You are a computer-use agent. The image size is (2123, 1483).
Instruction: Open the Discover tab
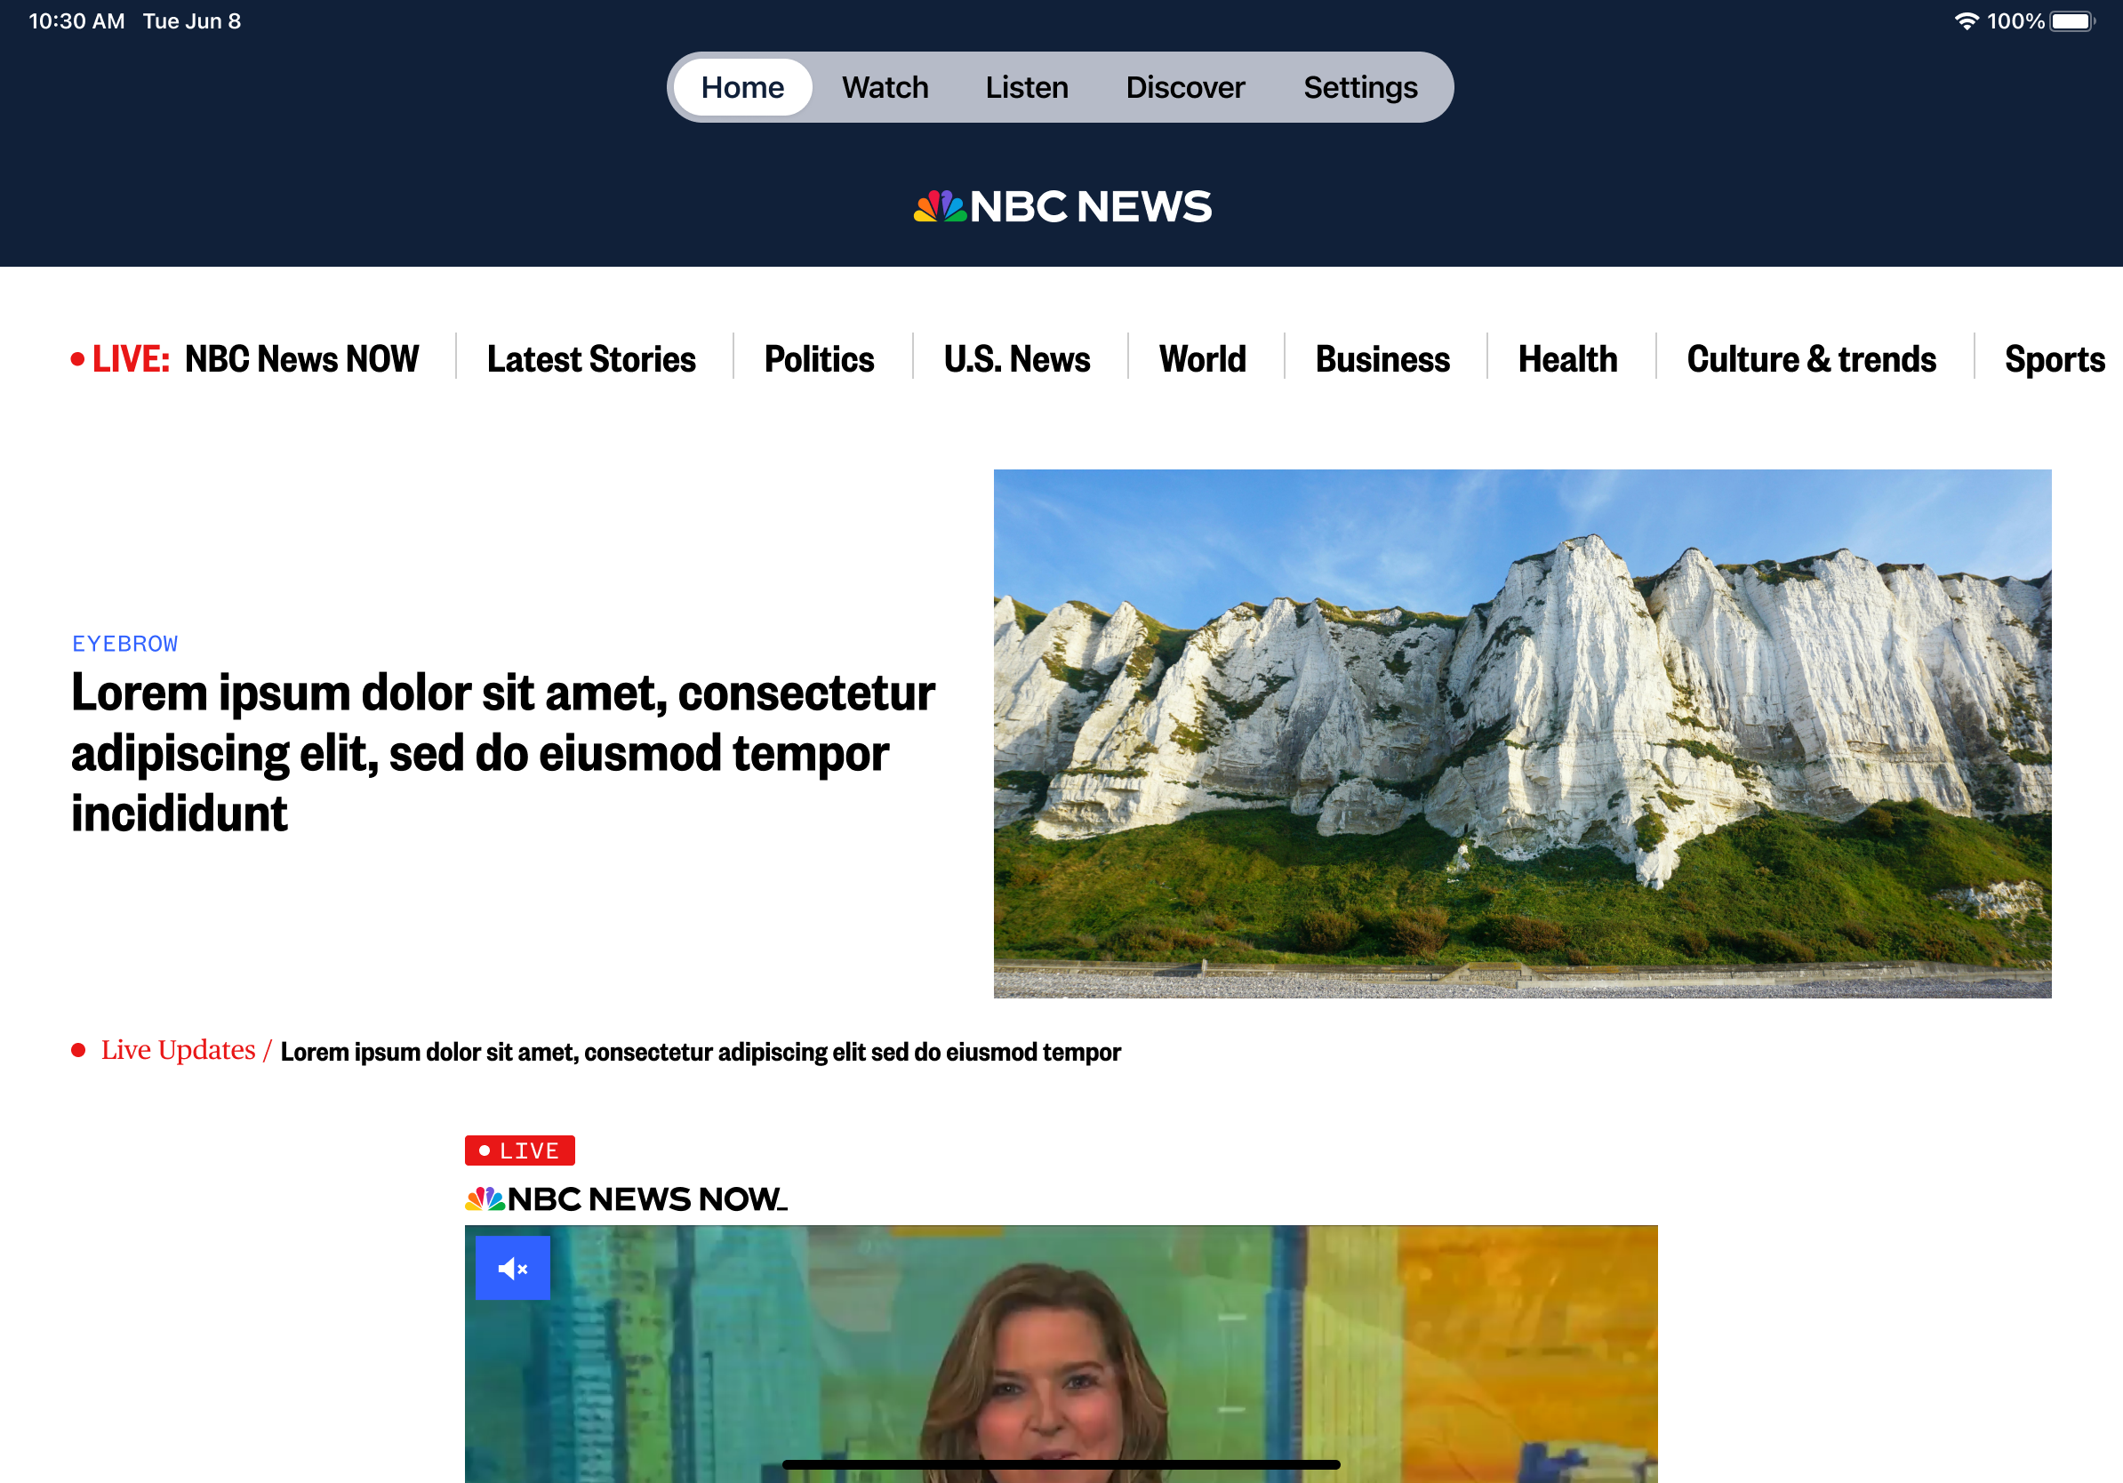tap(1184, 87)
